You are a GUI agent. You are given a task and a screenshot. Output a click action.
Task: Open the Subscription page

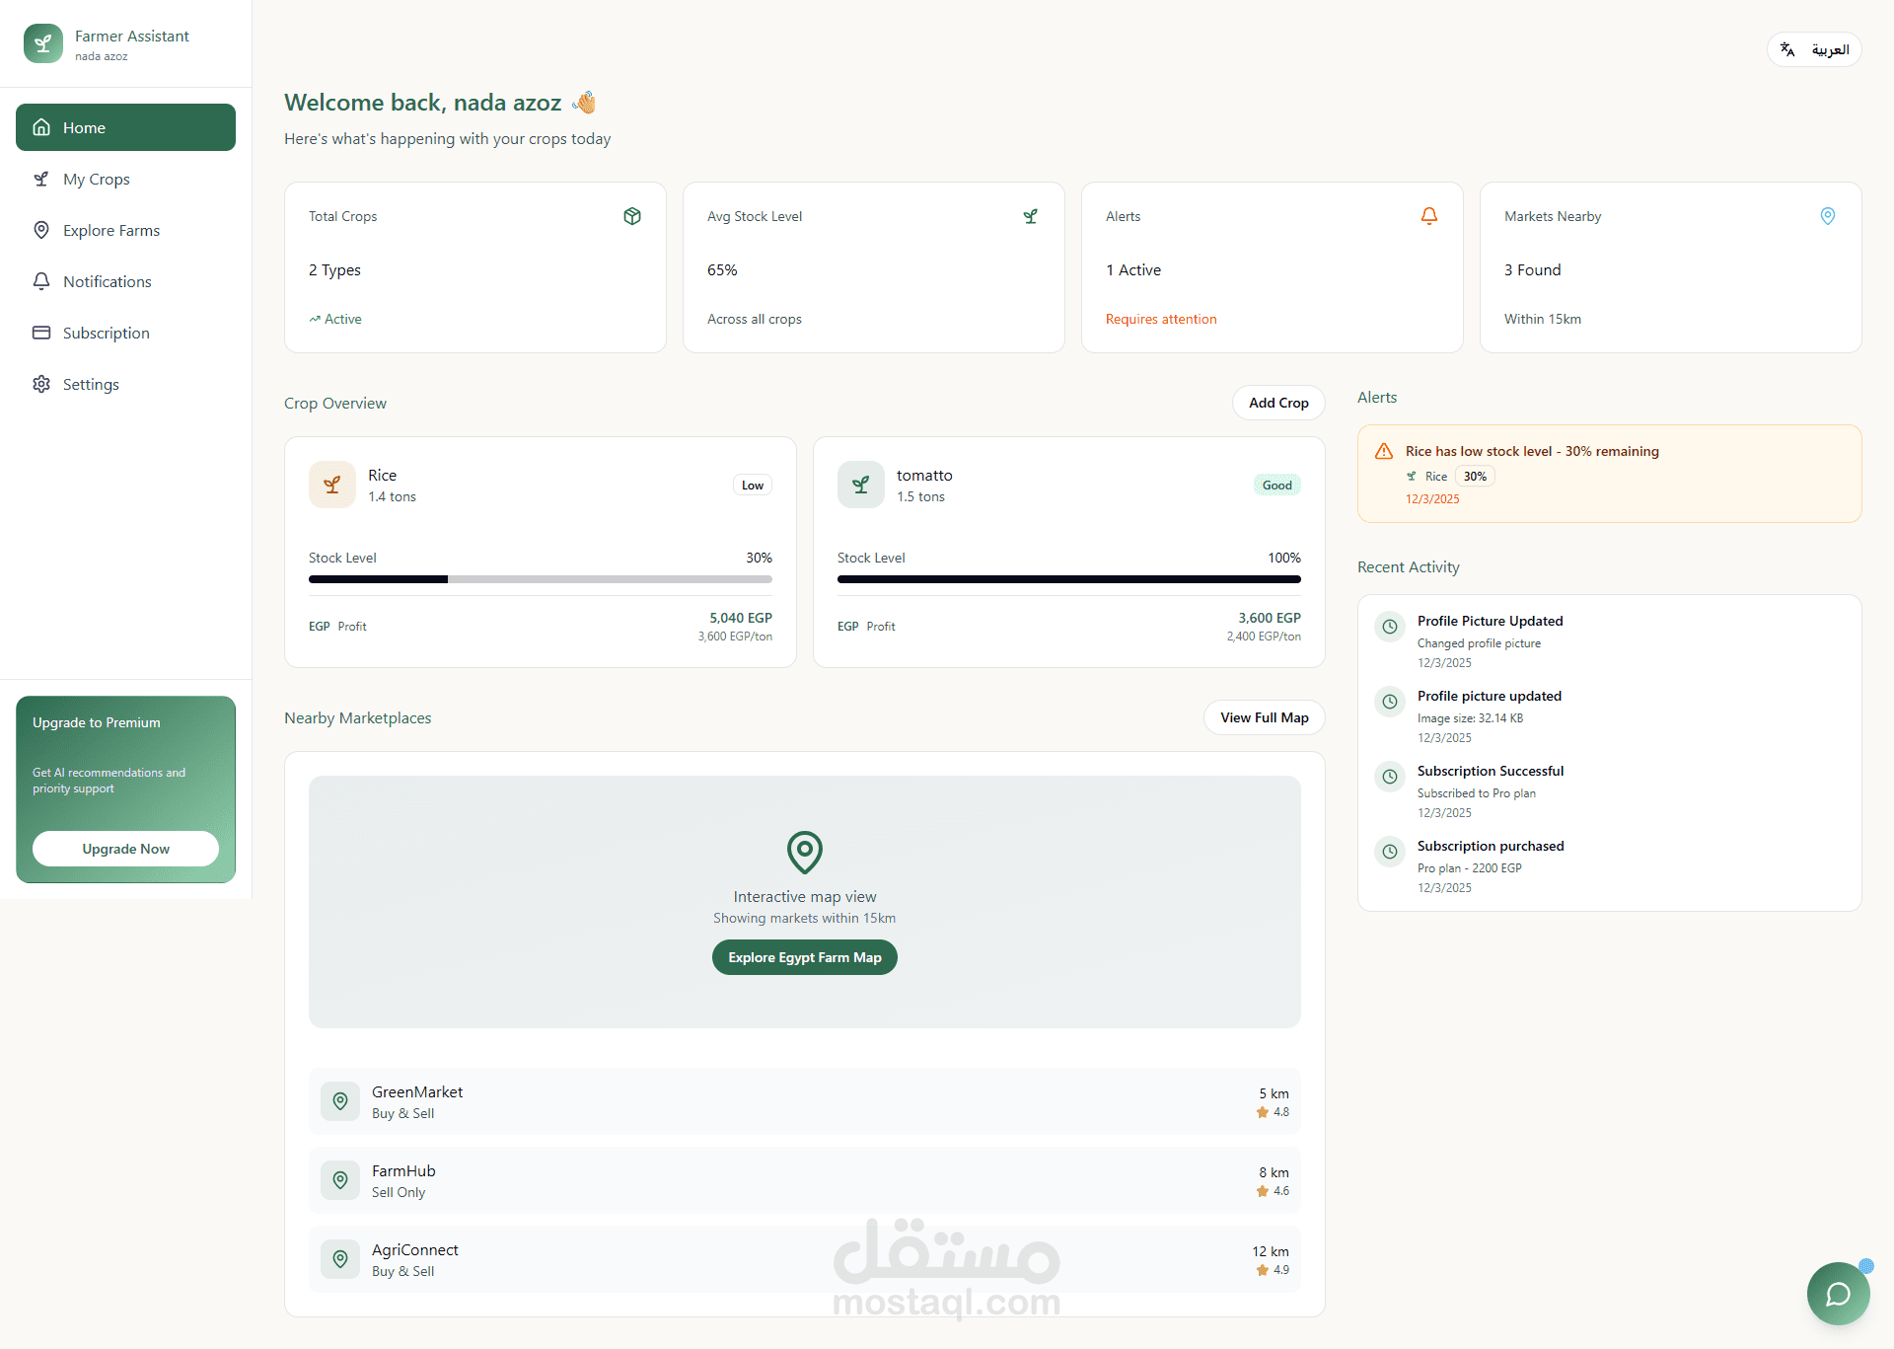[106, 333]
